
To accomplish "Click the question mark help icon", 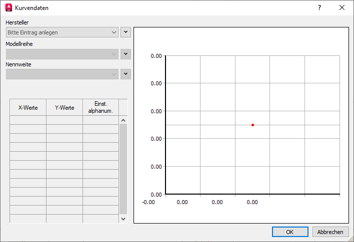I will pyautogui.click(x=319, y=7).
